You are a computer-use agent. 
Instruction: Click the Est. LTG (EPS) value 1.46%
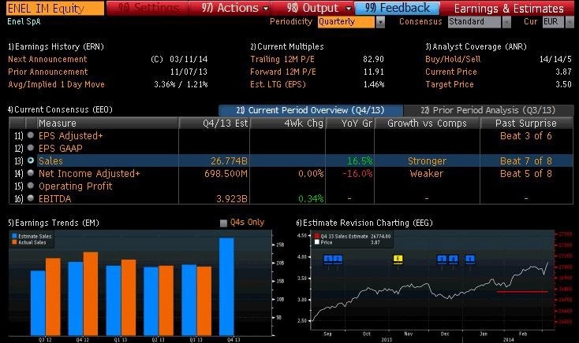tap(374, 84)
